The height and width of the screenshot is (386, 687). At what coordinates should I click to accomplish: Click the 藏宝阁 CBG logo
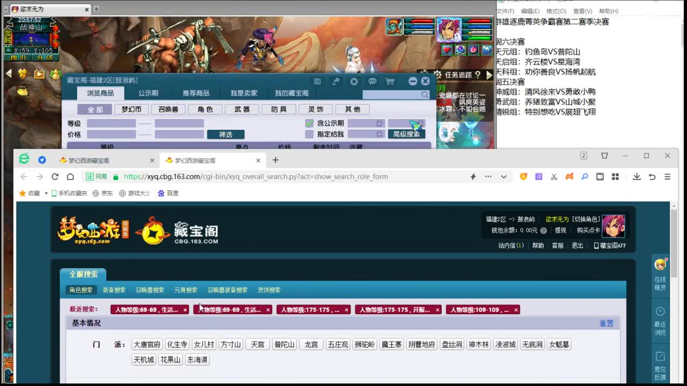coord(177,231)
